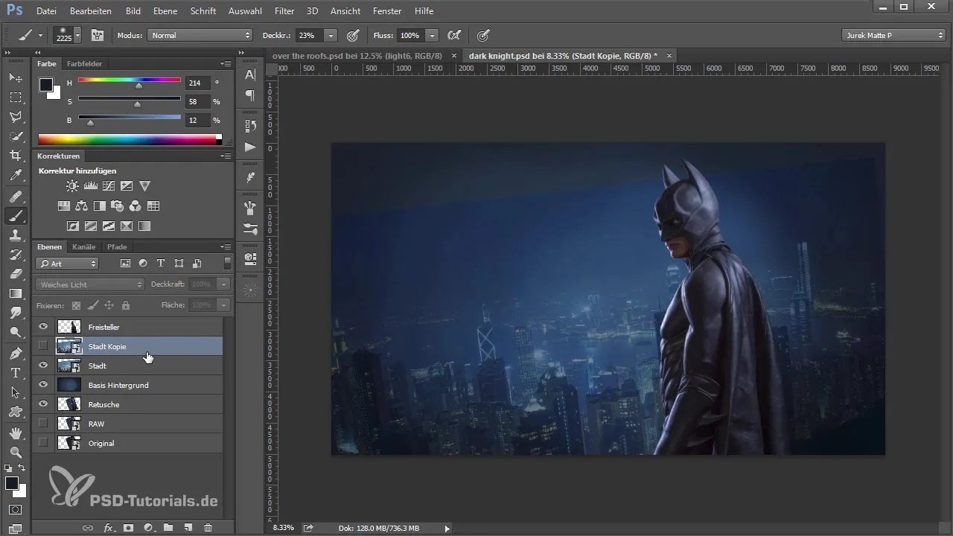Viewport: 953px width, 536px height.
Task: Add Brightness/Contrast adjustment from Korrekturen
Action: (x=71, y=185)
